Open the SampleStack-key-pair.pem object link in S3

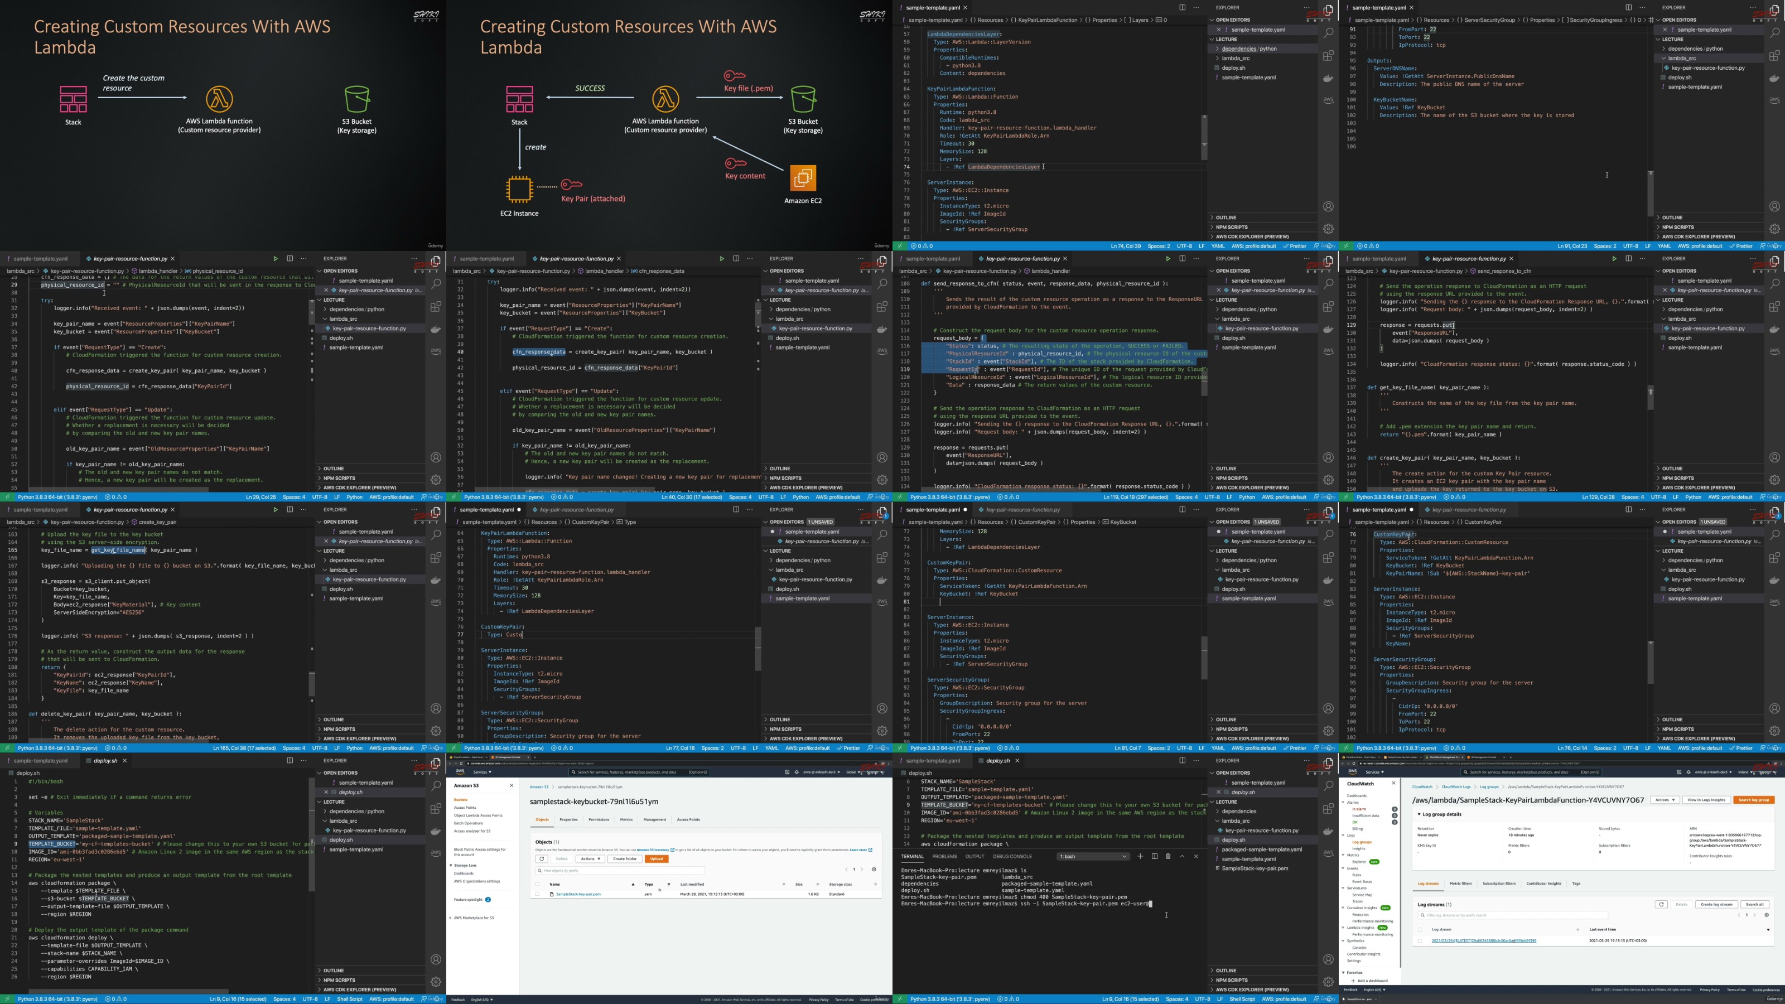click(x=578, y=895)
